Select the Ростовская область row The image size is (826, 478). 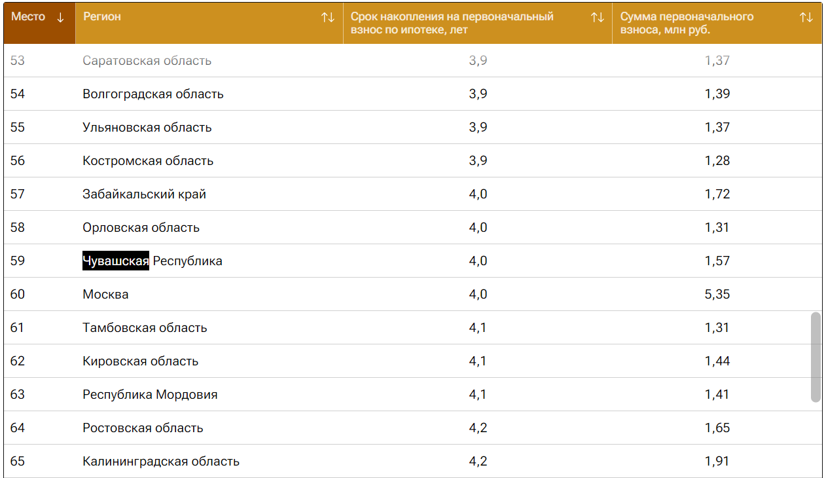click(143, 428)
